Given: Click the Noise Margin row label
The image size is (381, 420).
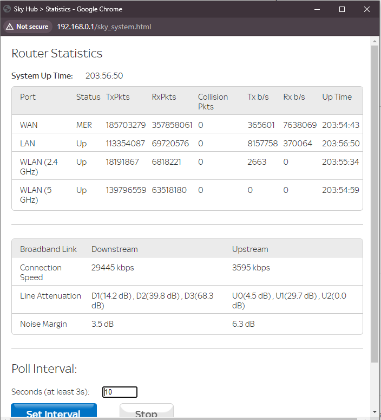Looking at the screenshot, I should 43,324.
